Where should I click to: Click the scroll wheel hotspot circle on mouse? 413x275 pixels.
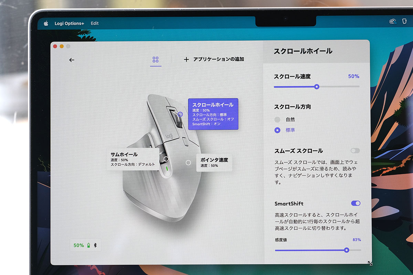click(x=180, y=114)
